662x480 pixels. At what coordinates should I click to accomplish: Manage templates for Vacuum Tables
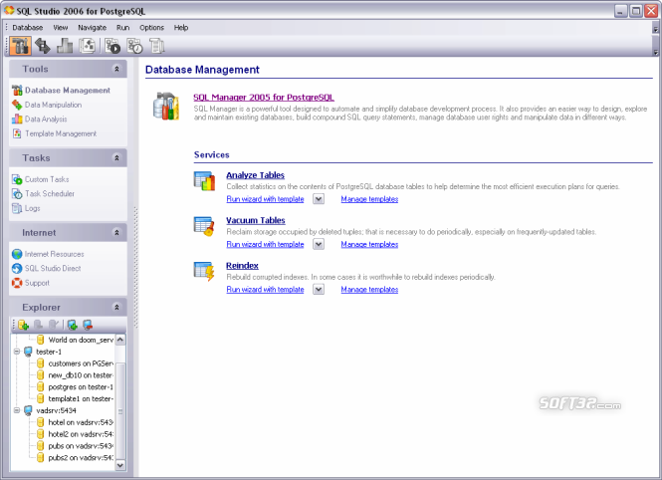369,244
